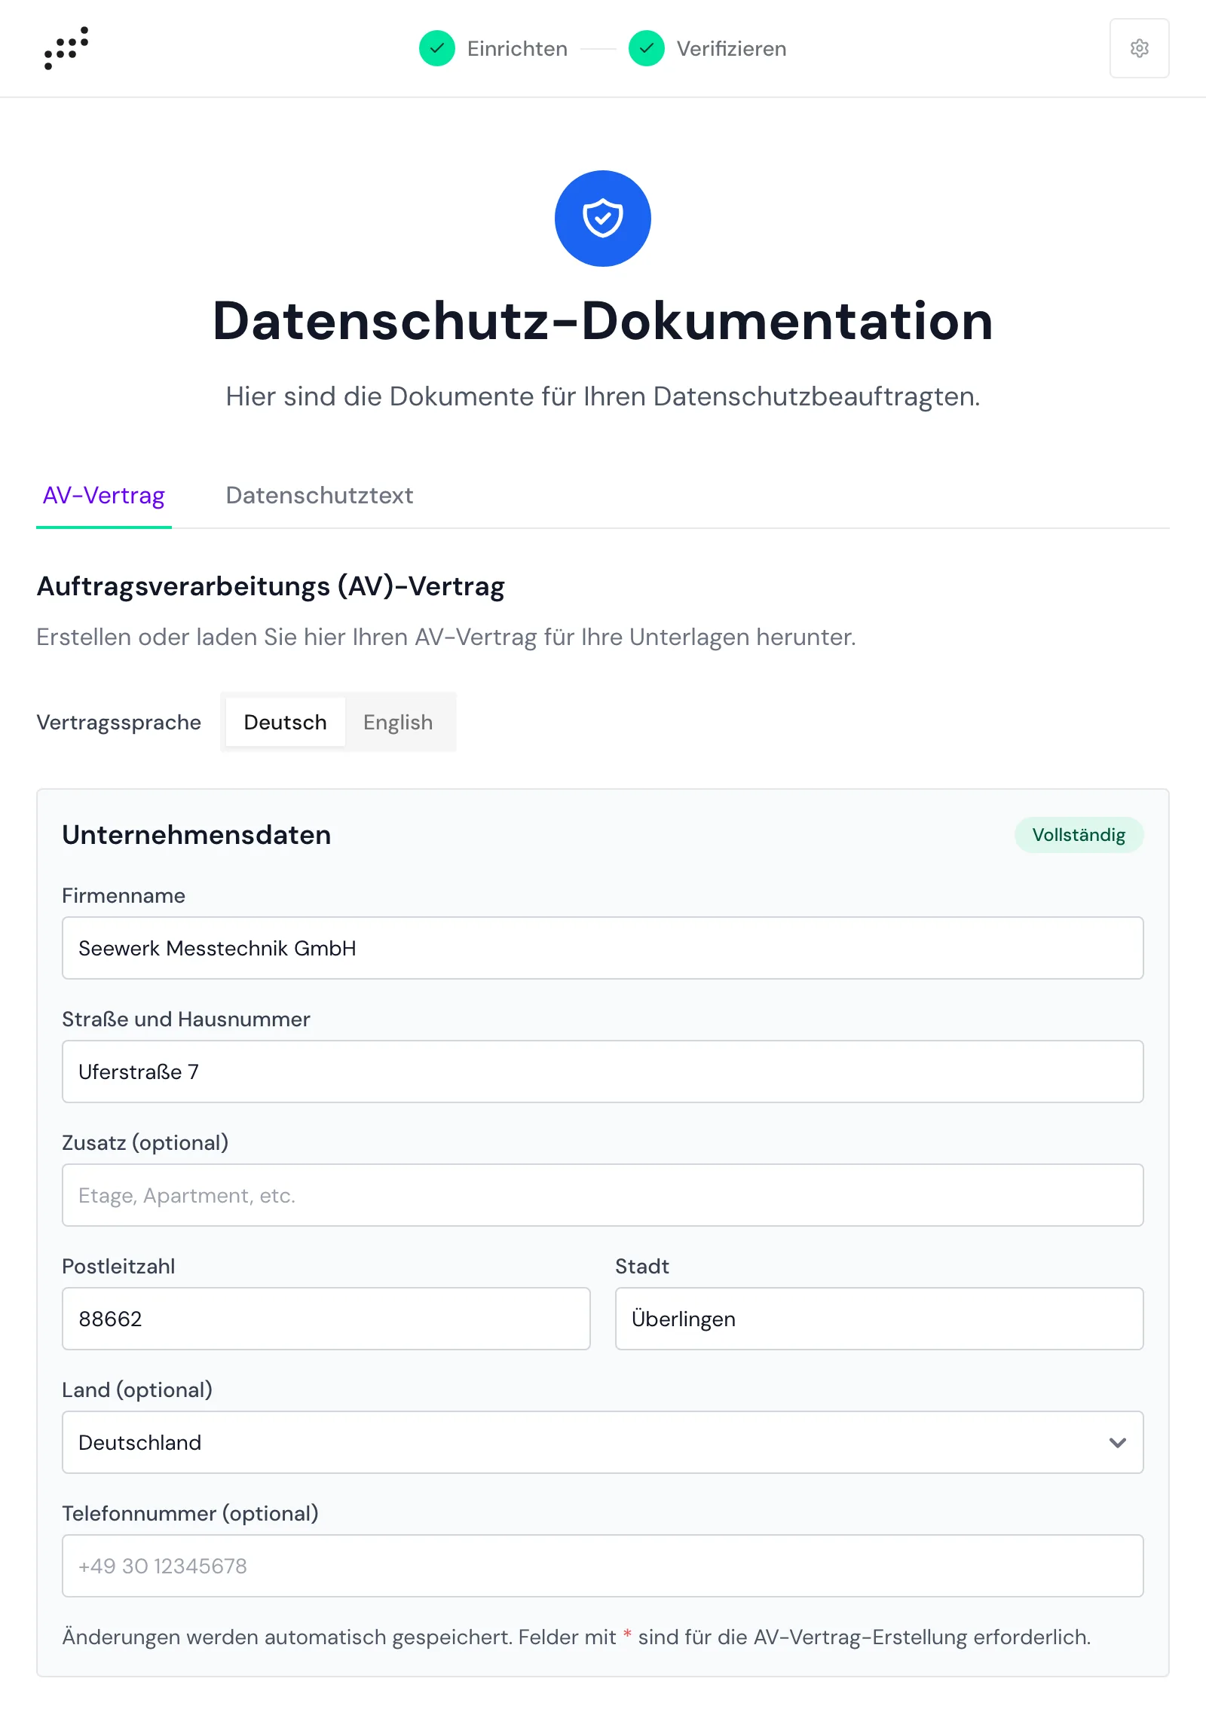Click the Unternehmensdaten section title
The height and width of the screenshot is (1709, 1206).
[197, 835]
